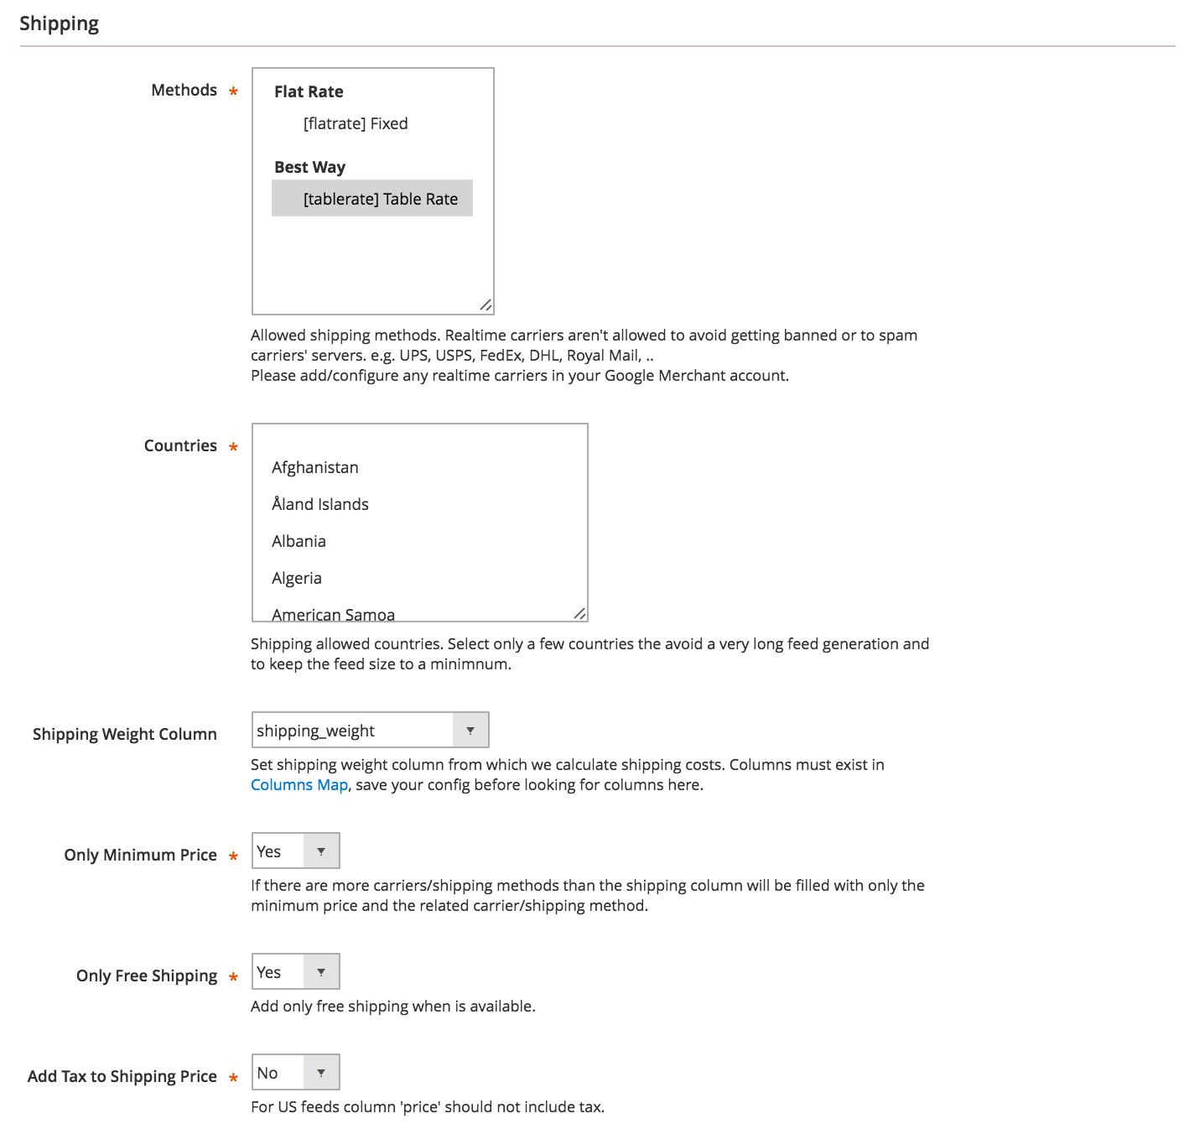1184x1129 pixels.
Task: Click the Shipping Weight Column label
Action: [x=125, y=734]
